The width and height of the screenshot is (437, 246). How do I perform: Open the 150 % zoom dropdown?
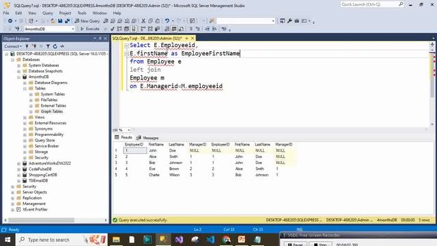pyautogui.click(x=128, y=130)
